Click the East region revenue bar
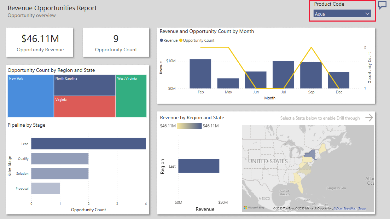 (198, 166)
